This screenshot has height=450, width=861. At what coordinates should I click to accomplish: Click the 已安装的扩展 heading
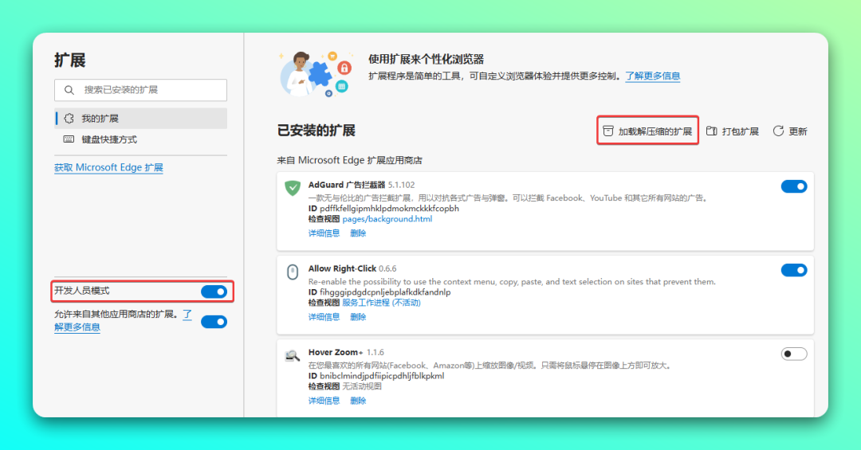tap(316, 131)
